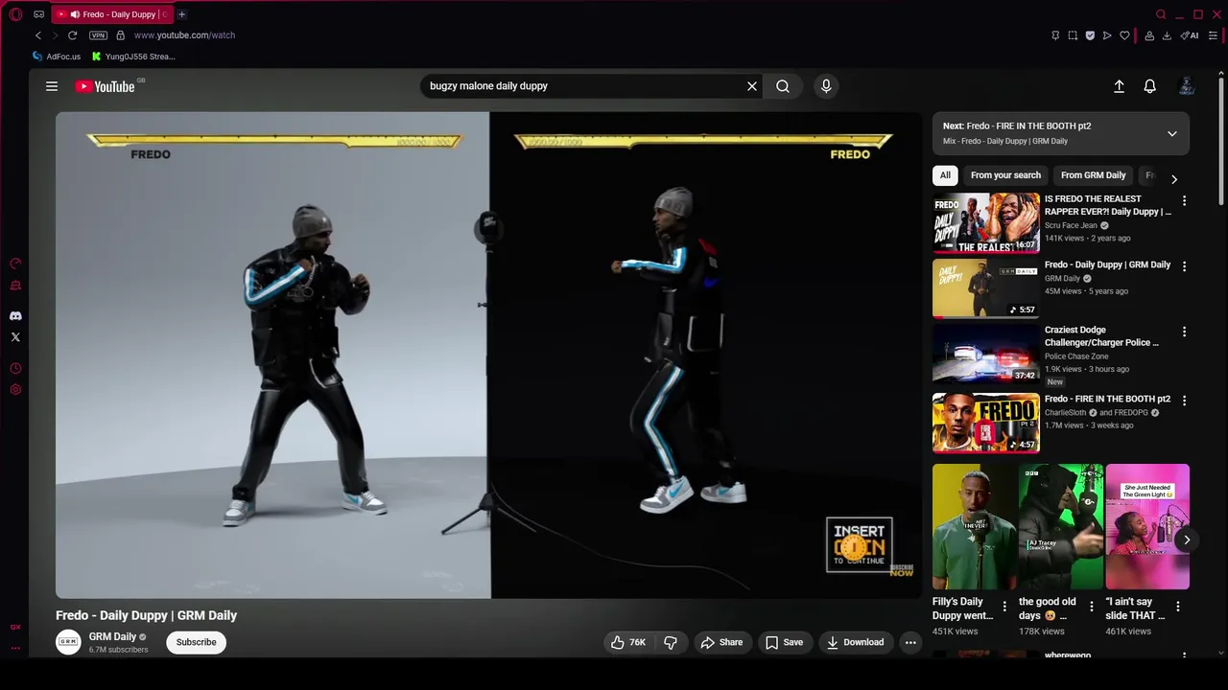Expand the Mix playlist panel chevron
1228x690 pixels.
(x=1172, y=134)
